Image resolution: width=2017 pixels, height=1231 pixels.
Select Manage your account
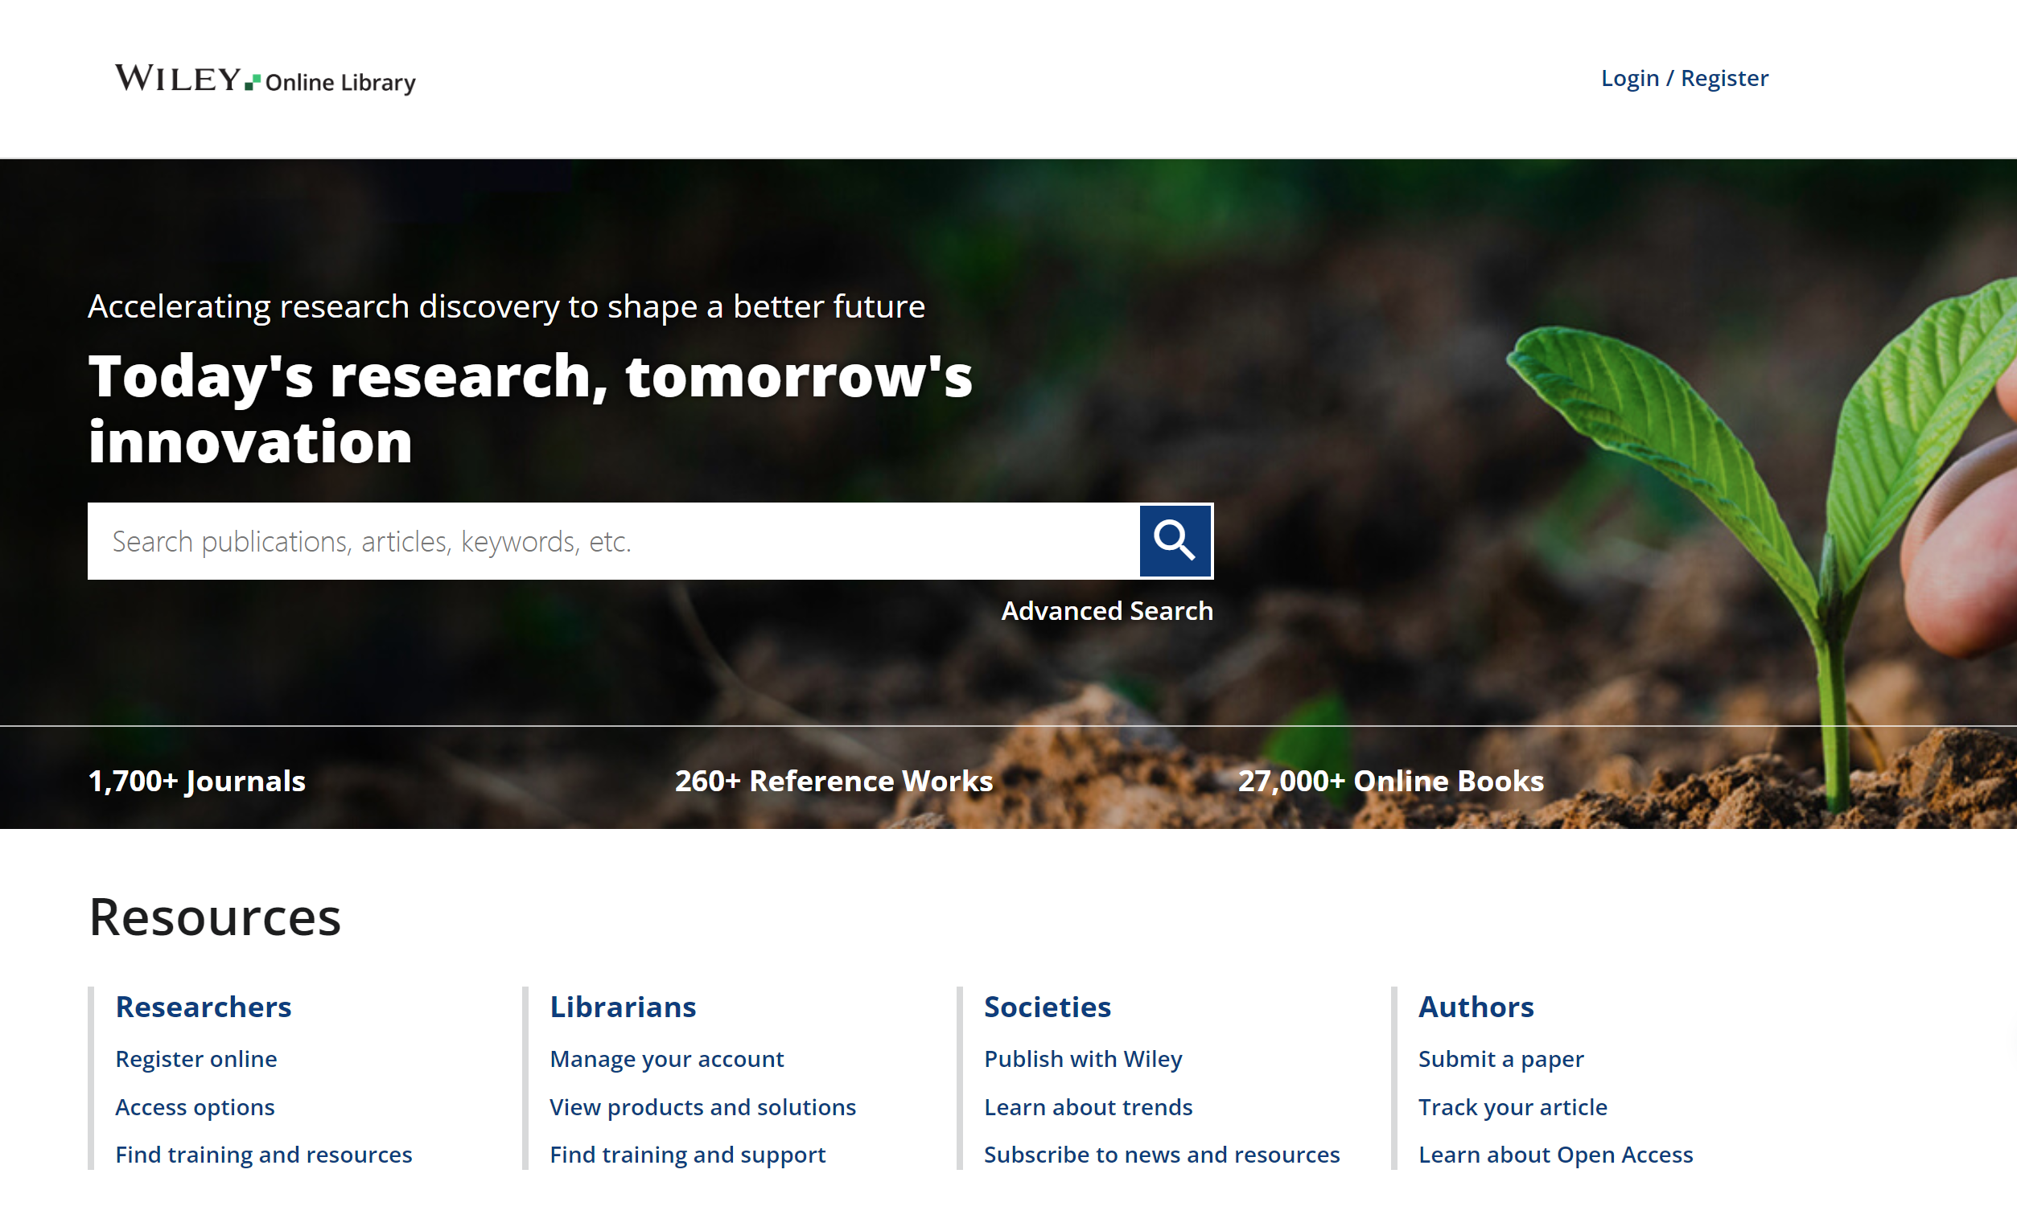pyautogui.click(x=666, y=1058)
